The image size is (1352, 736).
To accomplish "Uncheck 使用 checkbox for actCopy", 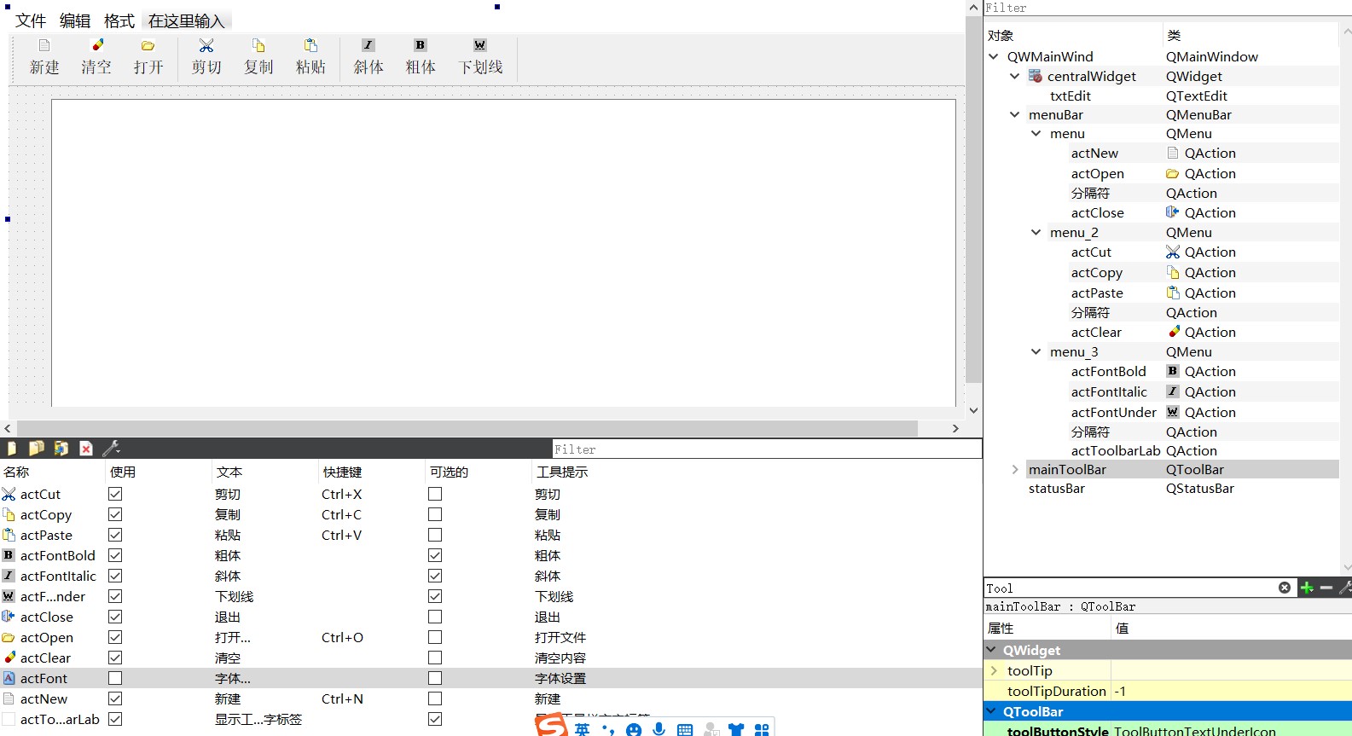I will pos(115,514).
